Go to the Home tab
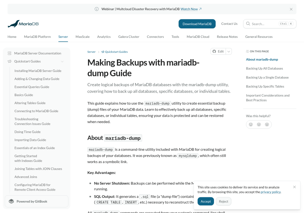 tap(12, 37)
